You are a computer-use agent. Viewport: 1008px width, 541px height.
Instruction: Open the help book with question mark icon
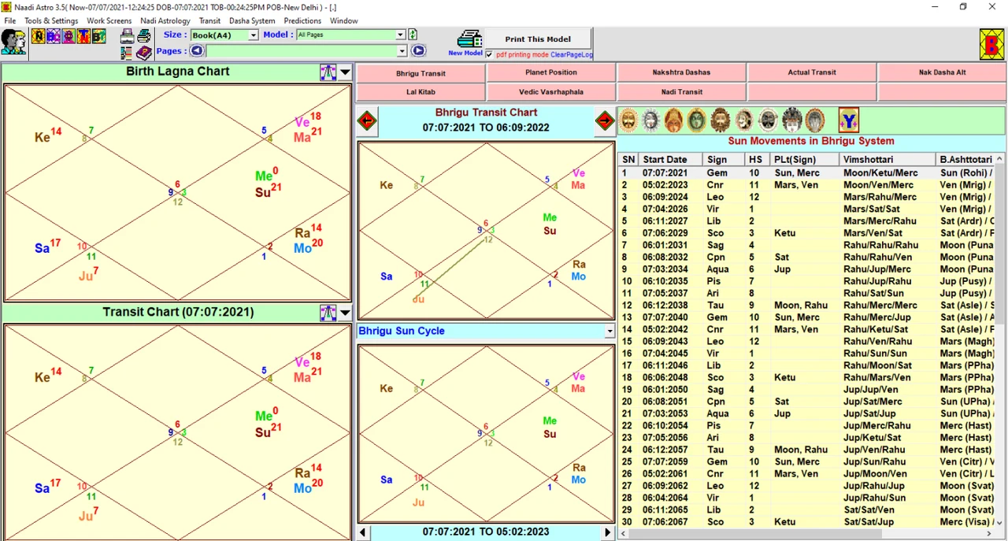[144, 53]
